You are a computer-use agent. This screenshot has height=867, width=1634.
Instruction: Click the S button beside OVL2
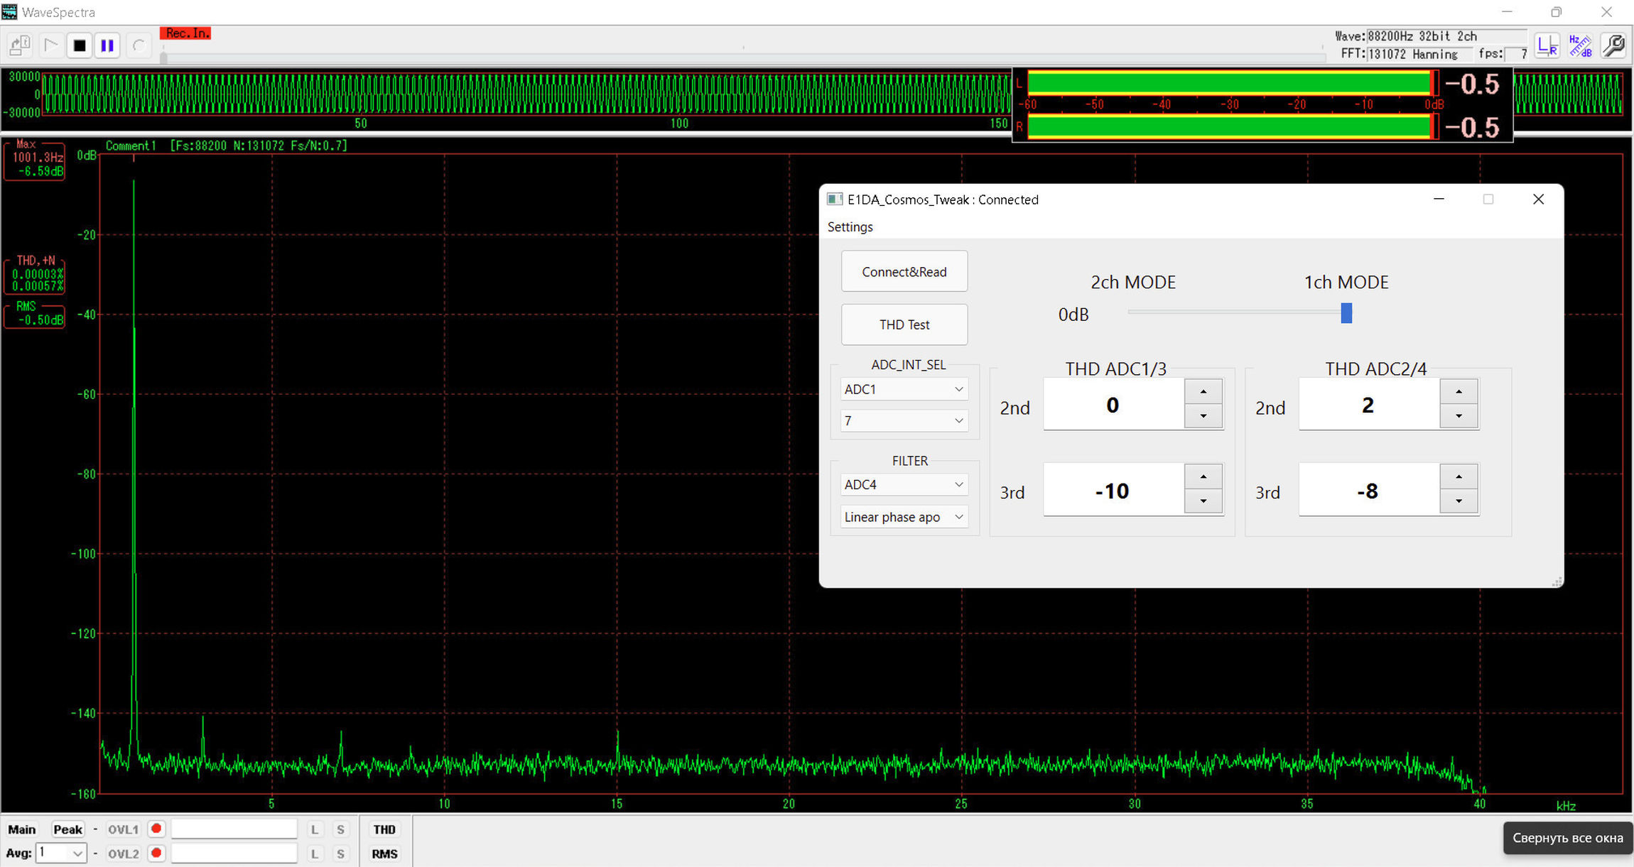click(x=340, y=854)
